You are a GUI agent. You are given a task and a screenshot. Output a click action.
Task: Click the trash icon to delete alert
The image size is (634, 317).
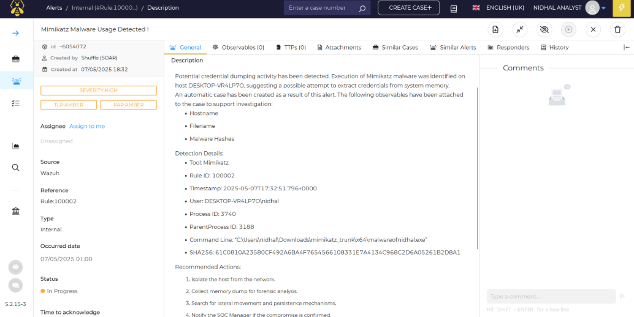(x=617, y=29)
